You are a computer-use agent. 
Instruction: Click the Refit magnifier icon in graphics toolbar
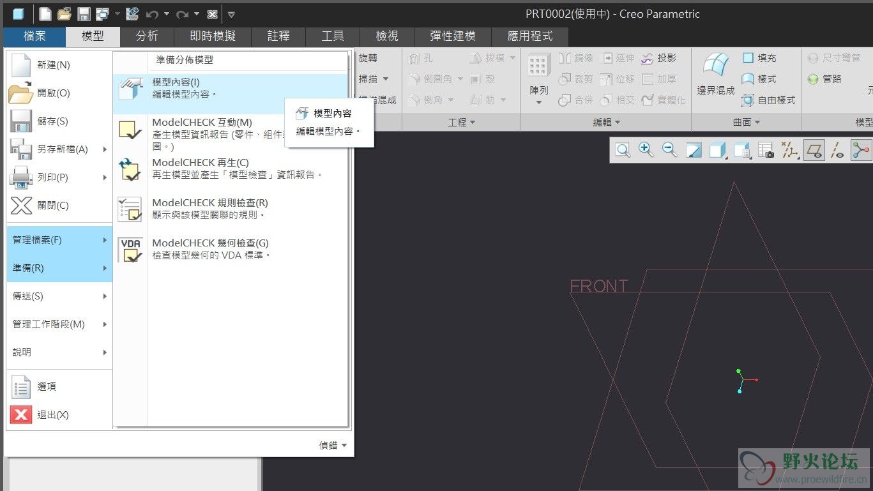coord(623,150)
